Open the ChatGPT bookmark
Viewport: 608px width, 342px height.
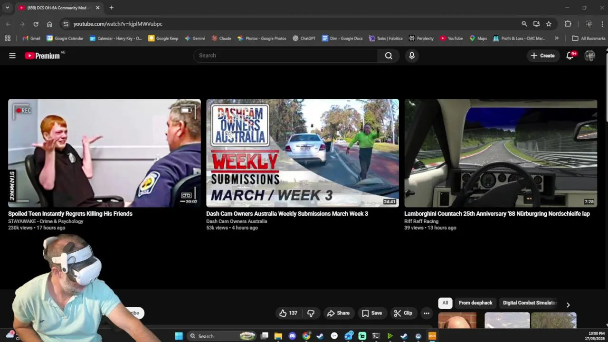point(304,38)
